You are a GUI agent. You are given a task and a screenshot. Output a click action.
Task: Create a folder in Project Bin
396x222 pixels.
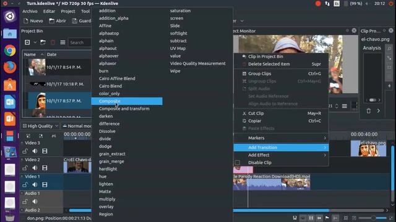(x=43, y=43)
